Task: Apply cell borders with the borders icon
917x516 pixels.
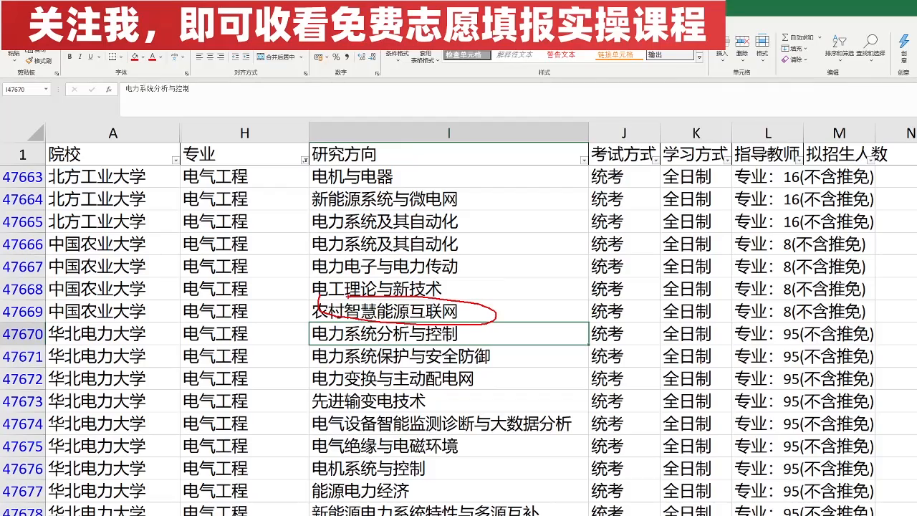Action: pos(112,57)
